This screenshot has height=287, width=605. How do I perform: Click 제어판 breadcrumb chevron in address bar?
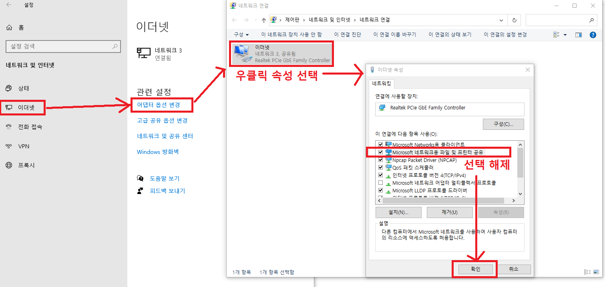(304, 20)
